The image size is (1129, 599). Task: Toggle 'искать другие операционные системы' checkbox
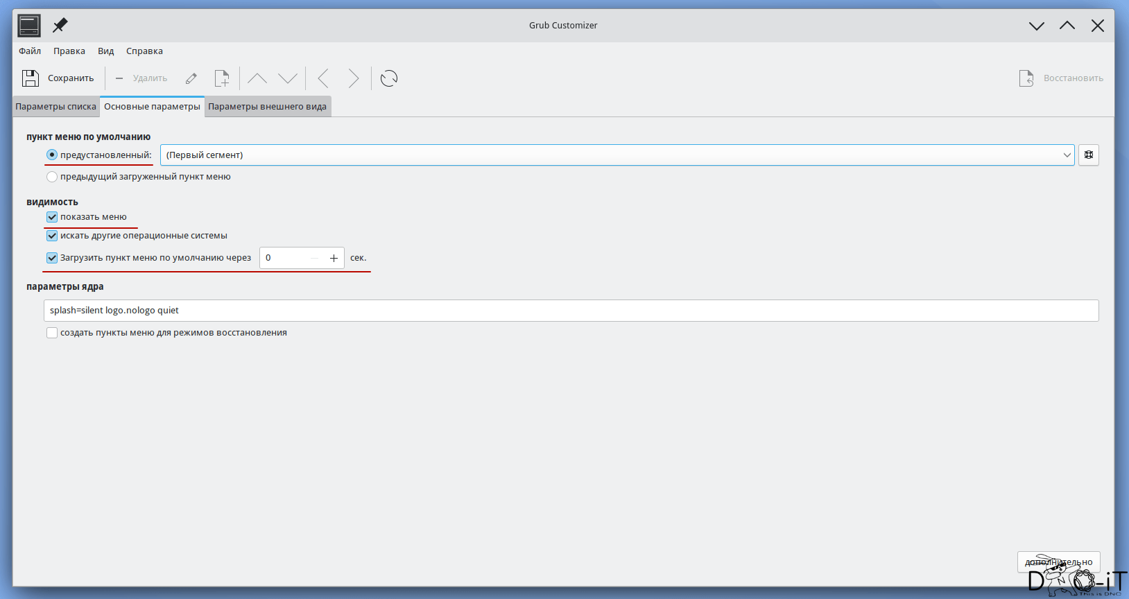pos(52,236)
